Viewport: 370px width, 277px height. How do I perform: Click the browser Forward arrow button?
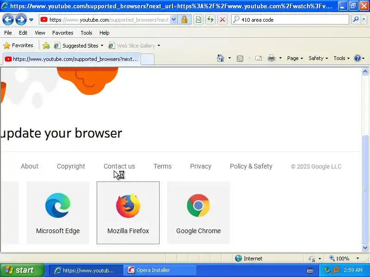[x=21, y=19]
